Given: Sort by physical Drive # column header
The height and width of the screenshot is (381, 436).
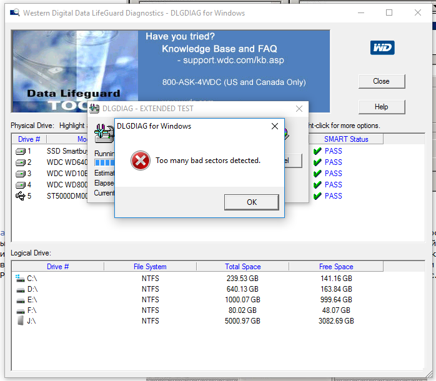Looking at the screenshot, I should [x=29, y=139].
